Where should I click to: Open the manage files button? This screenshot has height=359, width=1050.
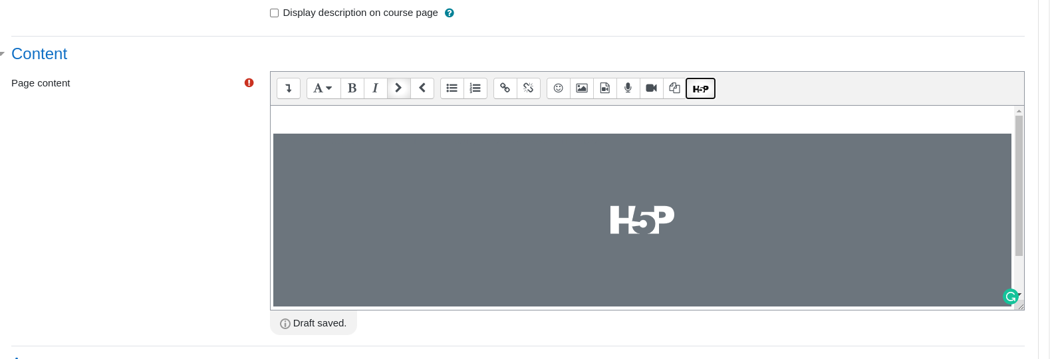click(x=675, y=88)
